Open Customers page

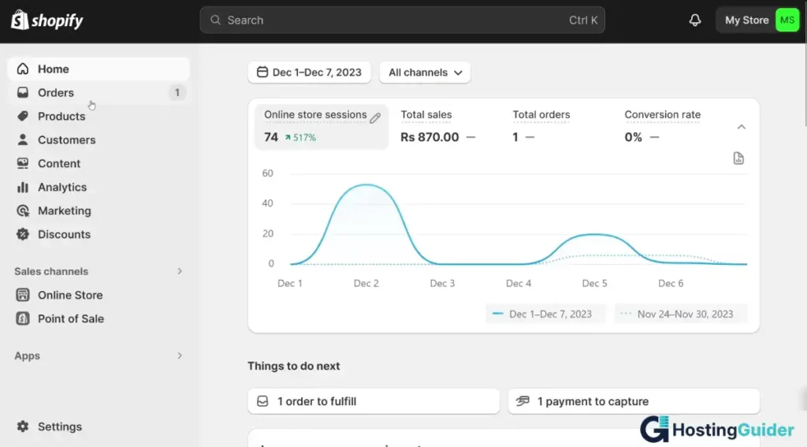point(99,140)
